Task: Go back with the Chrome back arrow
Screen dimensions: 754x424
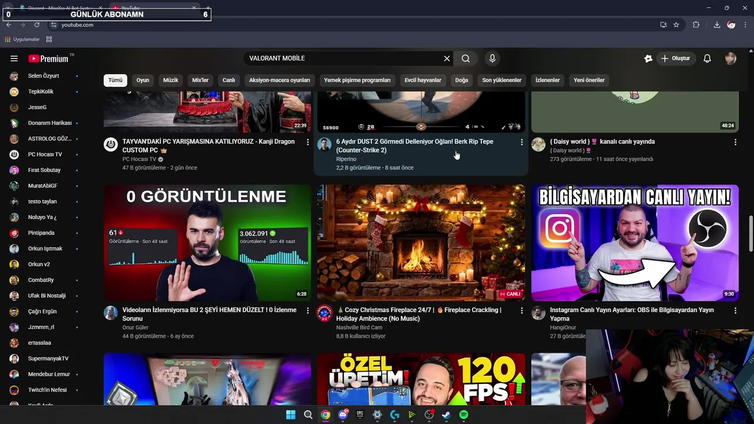Action: (9, 25)
